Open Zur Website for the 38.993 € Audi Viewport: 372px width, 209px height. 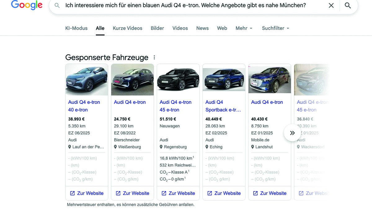tap(87, 193)
